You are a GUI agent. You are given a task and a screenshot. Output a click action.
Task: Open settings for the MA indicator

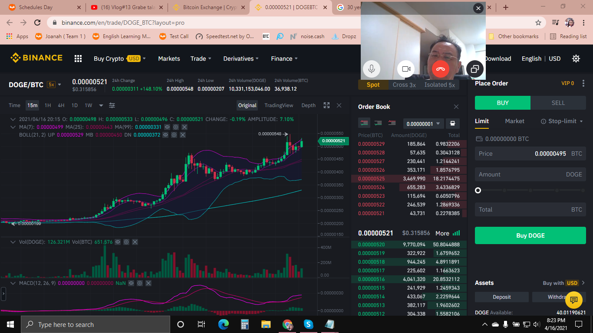pyautogui.click(x=176, y=127)
